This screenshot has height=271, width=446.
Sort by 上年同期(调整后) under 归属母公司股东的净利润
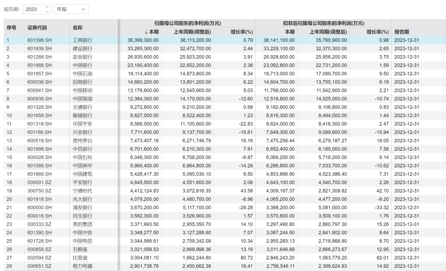click(x=192, y=32)
